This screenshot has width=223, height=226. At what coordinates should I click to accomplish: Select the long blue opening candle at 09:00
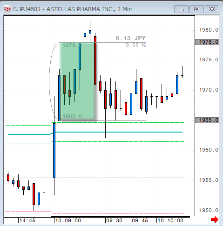[x=54, y=151]
